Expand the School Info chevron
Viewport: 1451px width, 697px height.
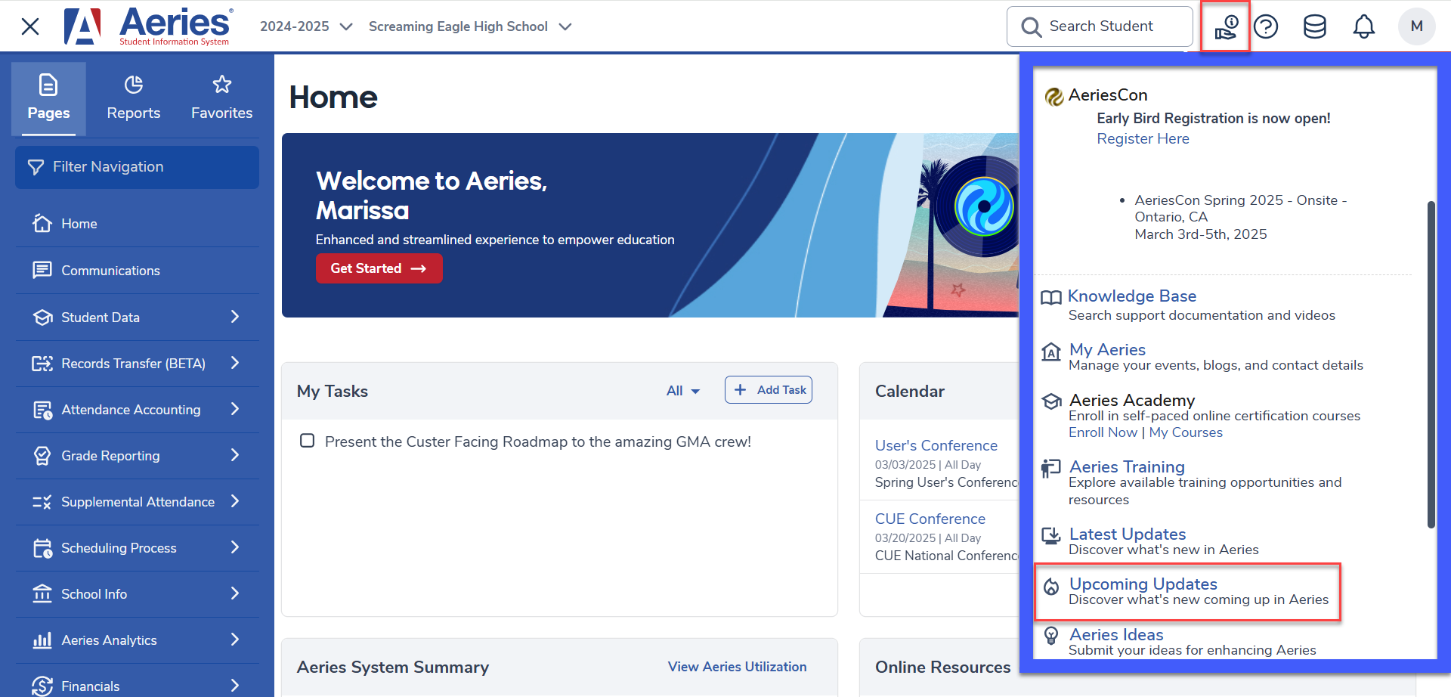point(235,593)
